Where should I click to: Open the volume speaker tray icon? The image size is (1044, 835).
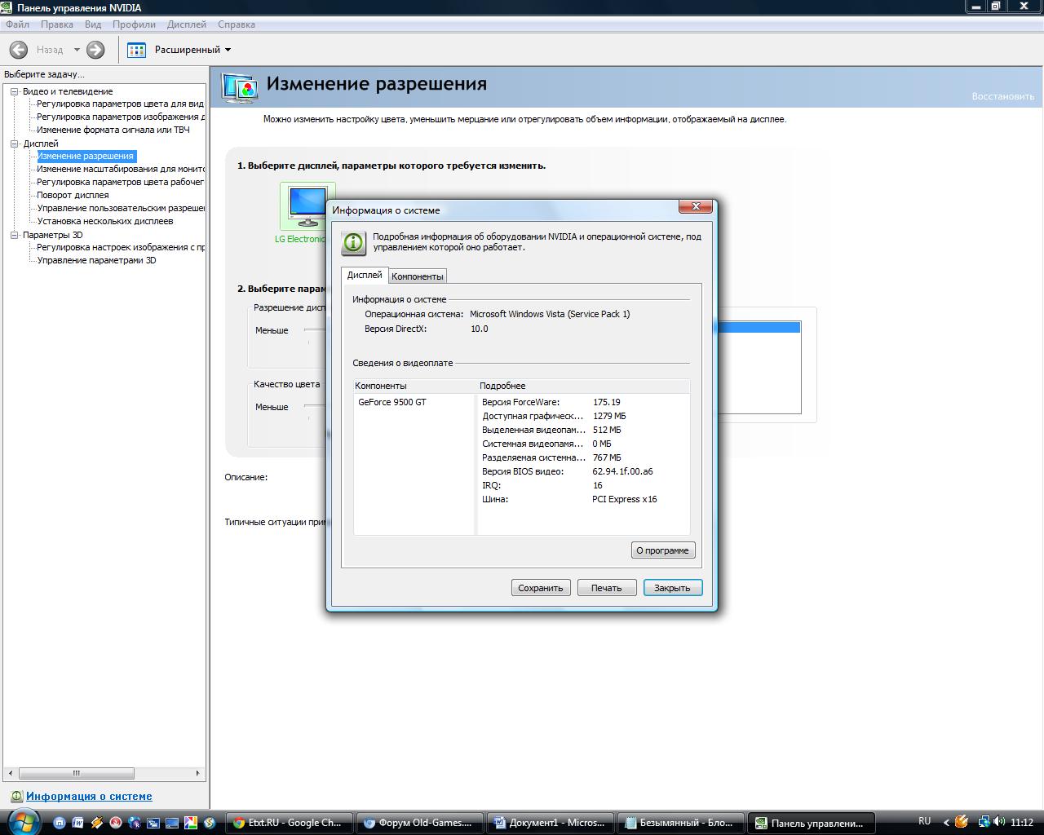point(1000,822)
